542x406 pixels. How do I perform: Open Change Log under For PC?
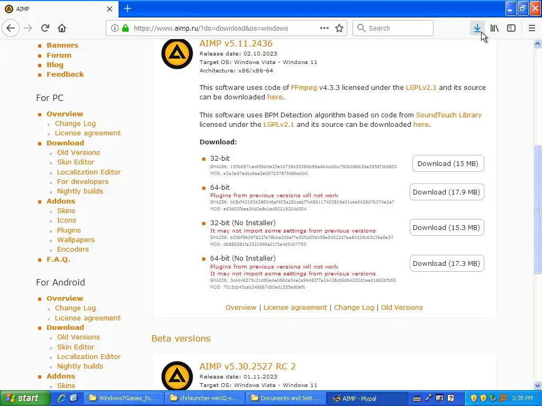[x=75, y=124]
